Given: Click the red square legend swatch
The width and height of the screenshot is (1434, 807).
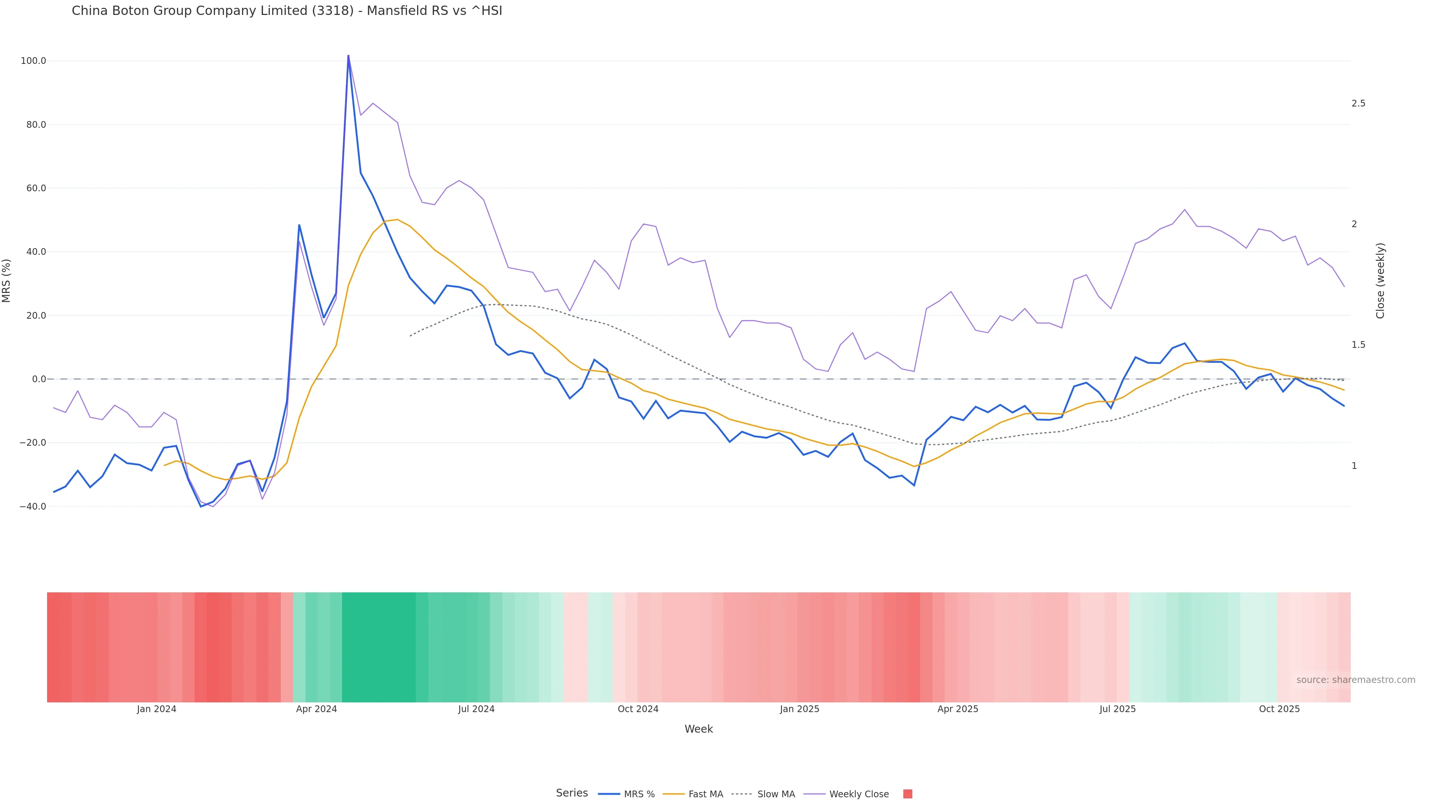Looking at the screenshot, I should (907, 794).
